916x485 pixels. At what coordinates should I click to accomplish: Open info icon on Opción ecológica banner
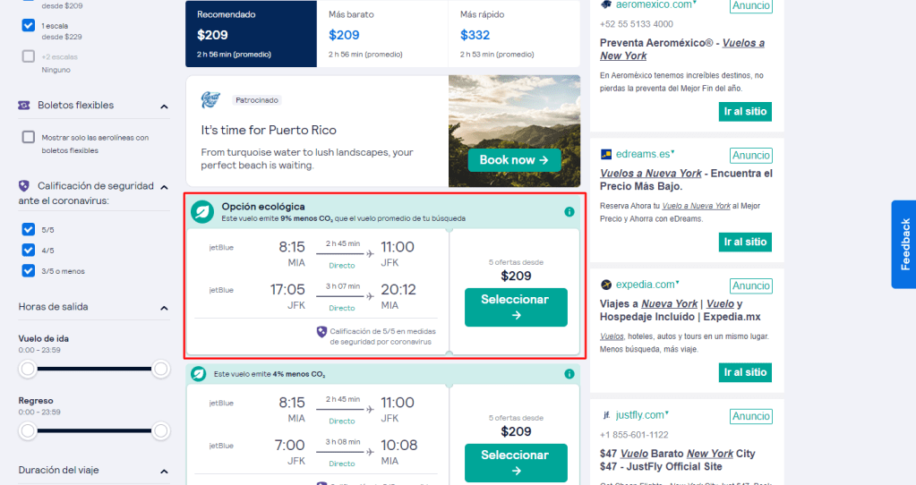tap(569, 212)
